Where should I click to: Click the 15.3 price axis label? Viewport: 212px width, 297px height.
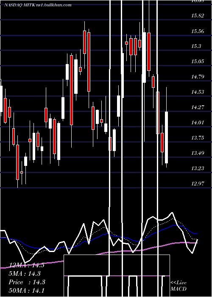196,46
